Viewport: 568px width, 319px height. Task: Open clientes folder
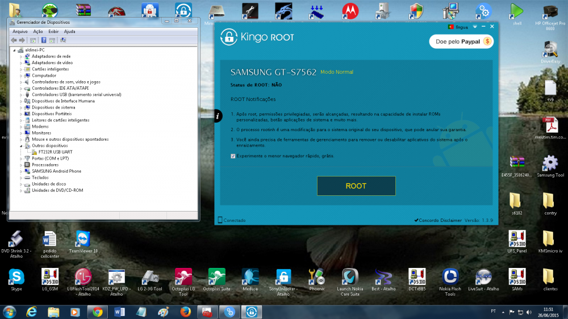pos(550,280)
